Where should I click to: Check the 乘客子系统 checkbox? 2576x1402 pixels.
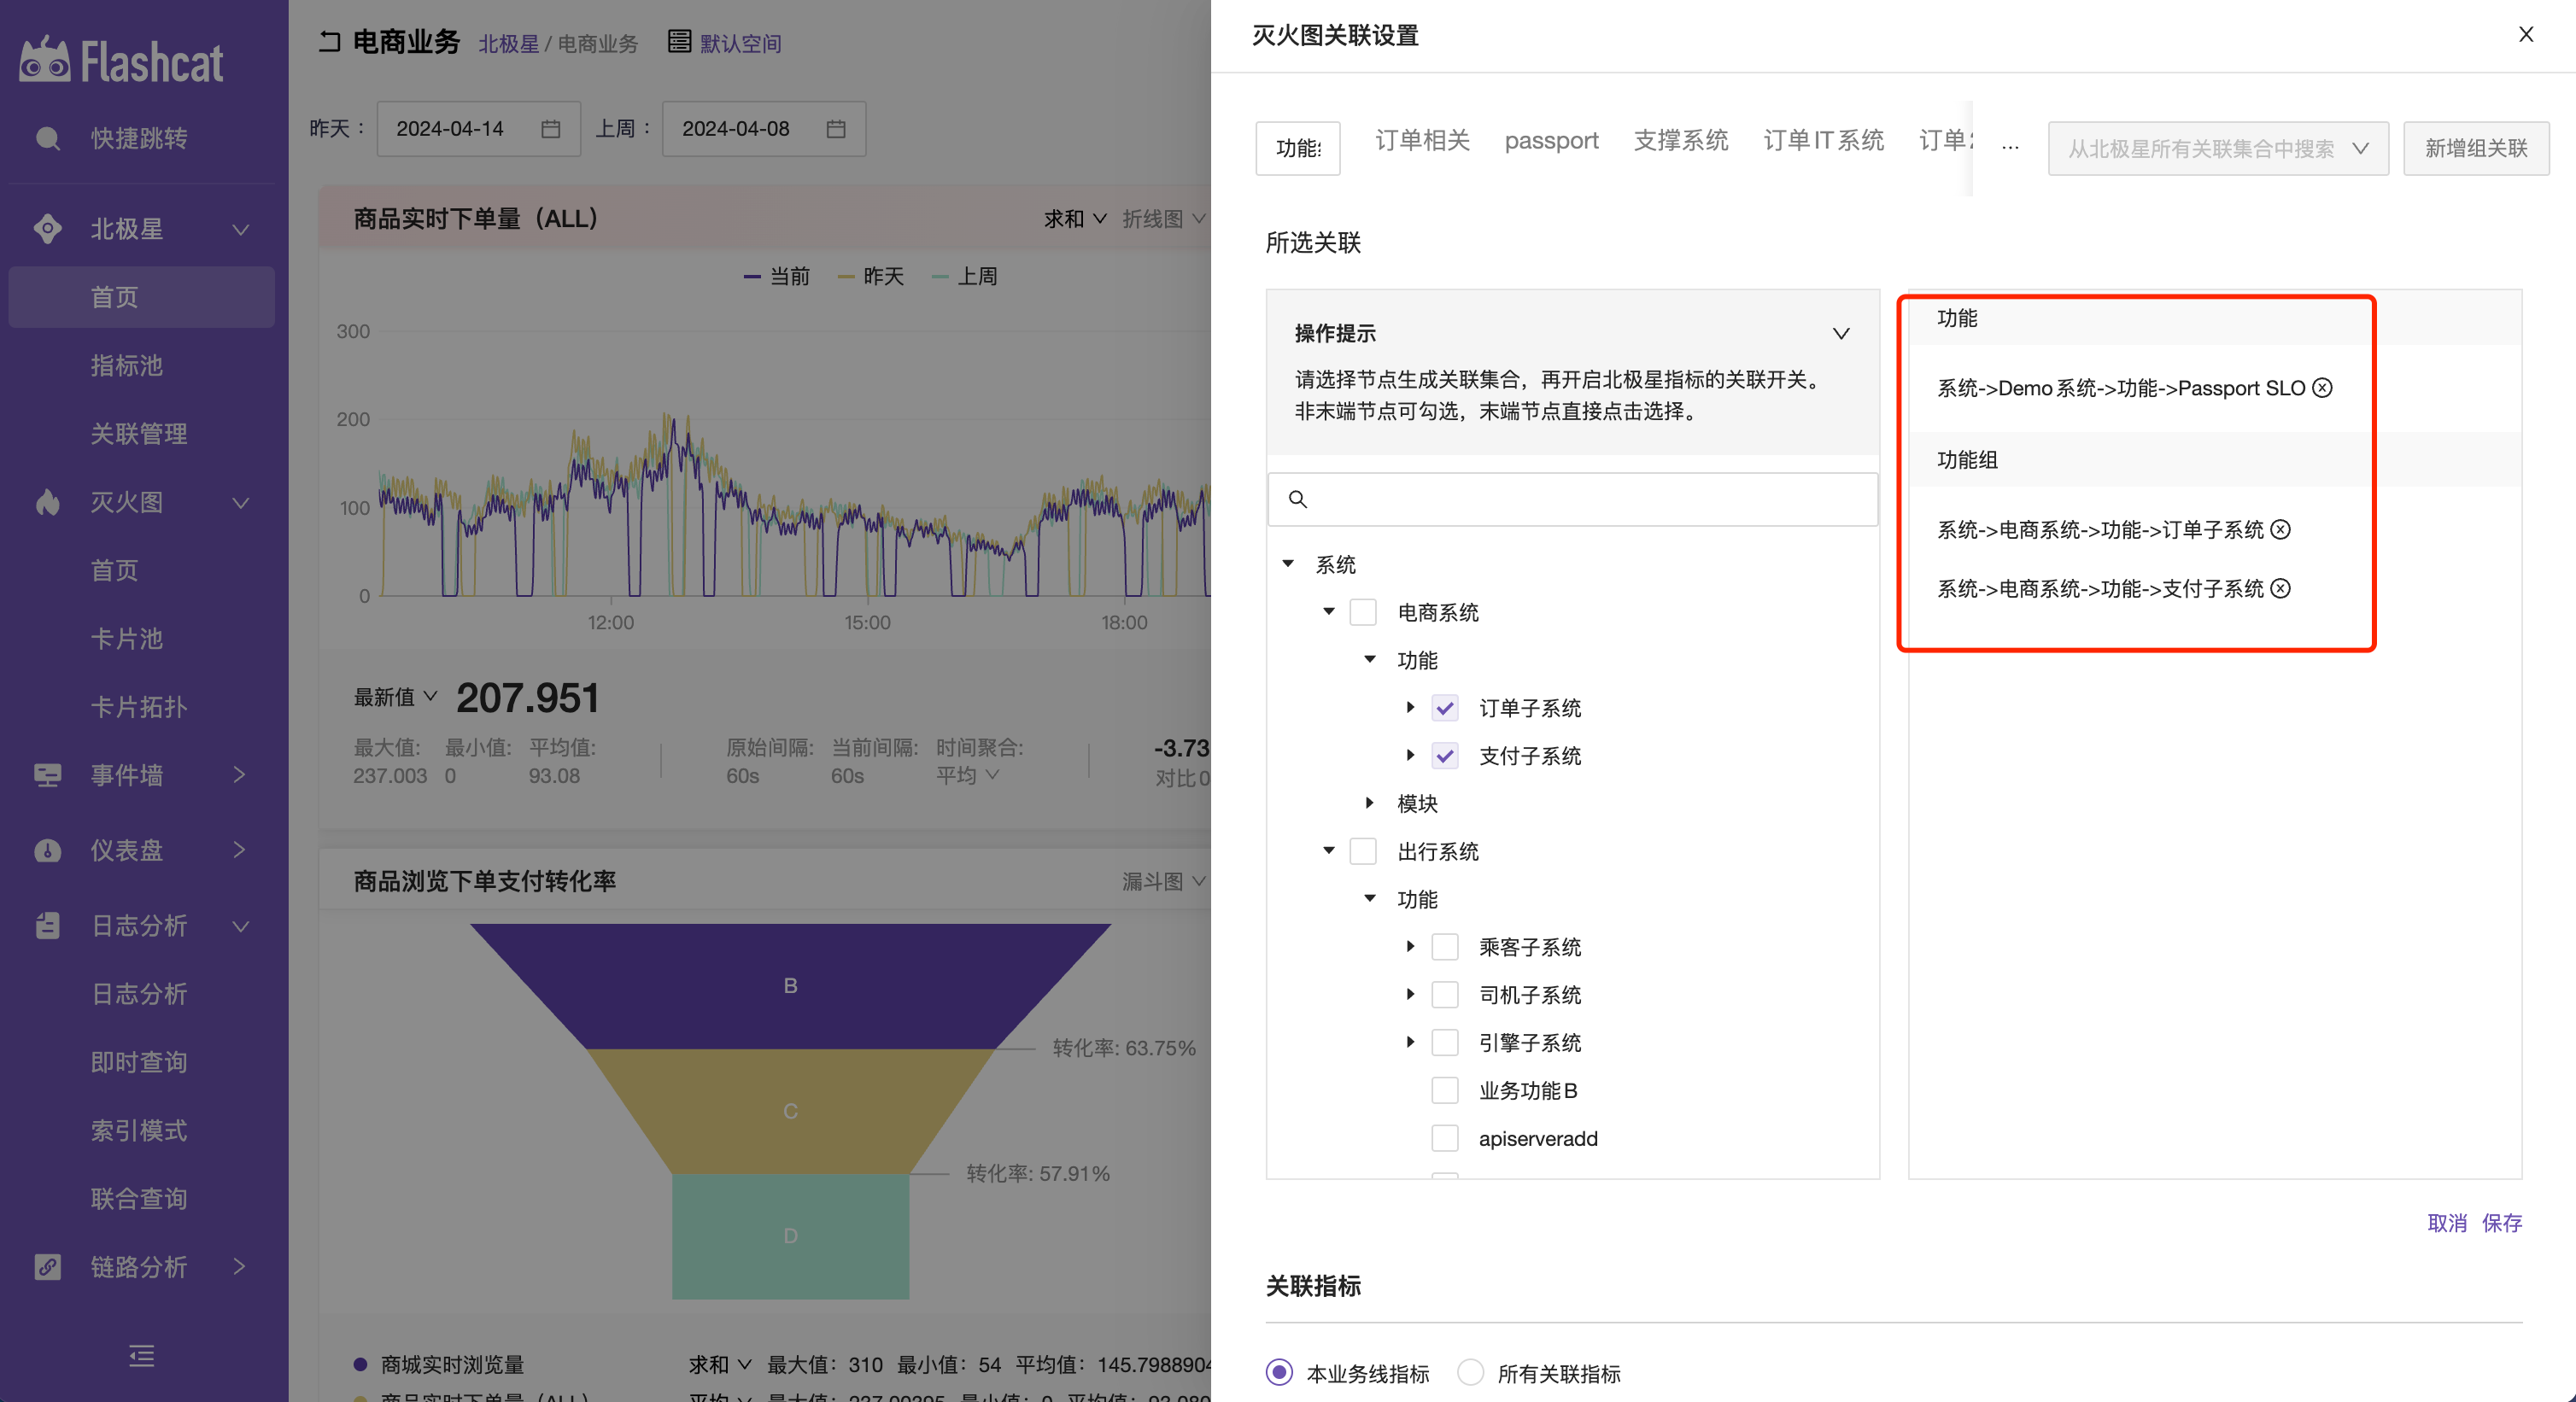pos(1444,947)
